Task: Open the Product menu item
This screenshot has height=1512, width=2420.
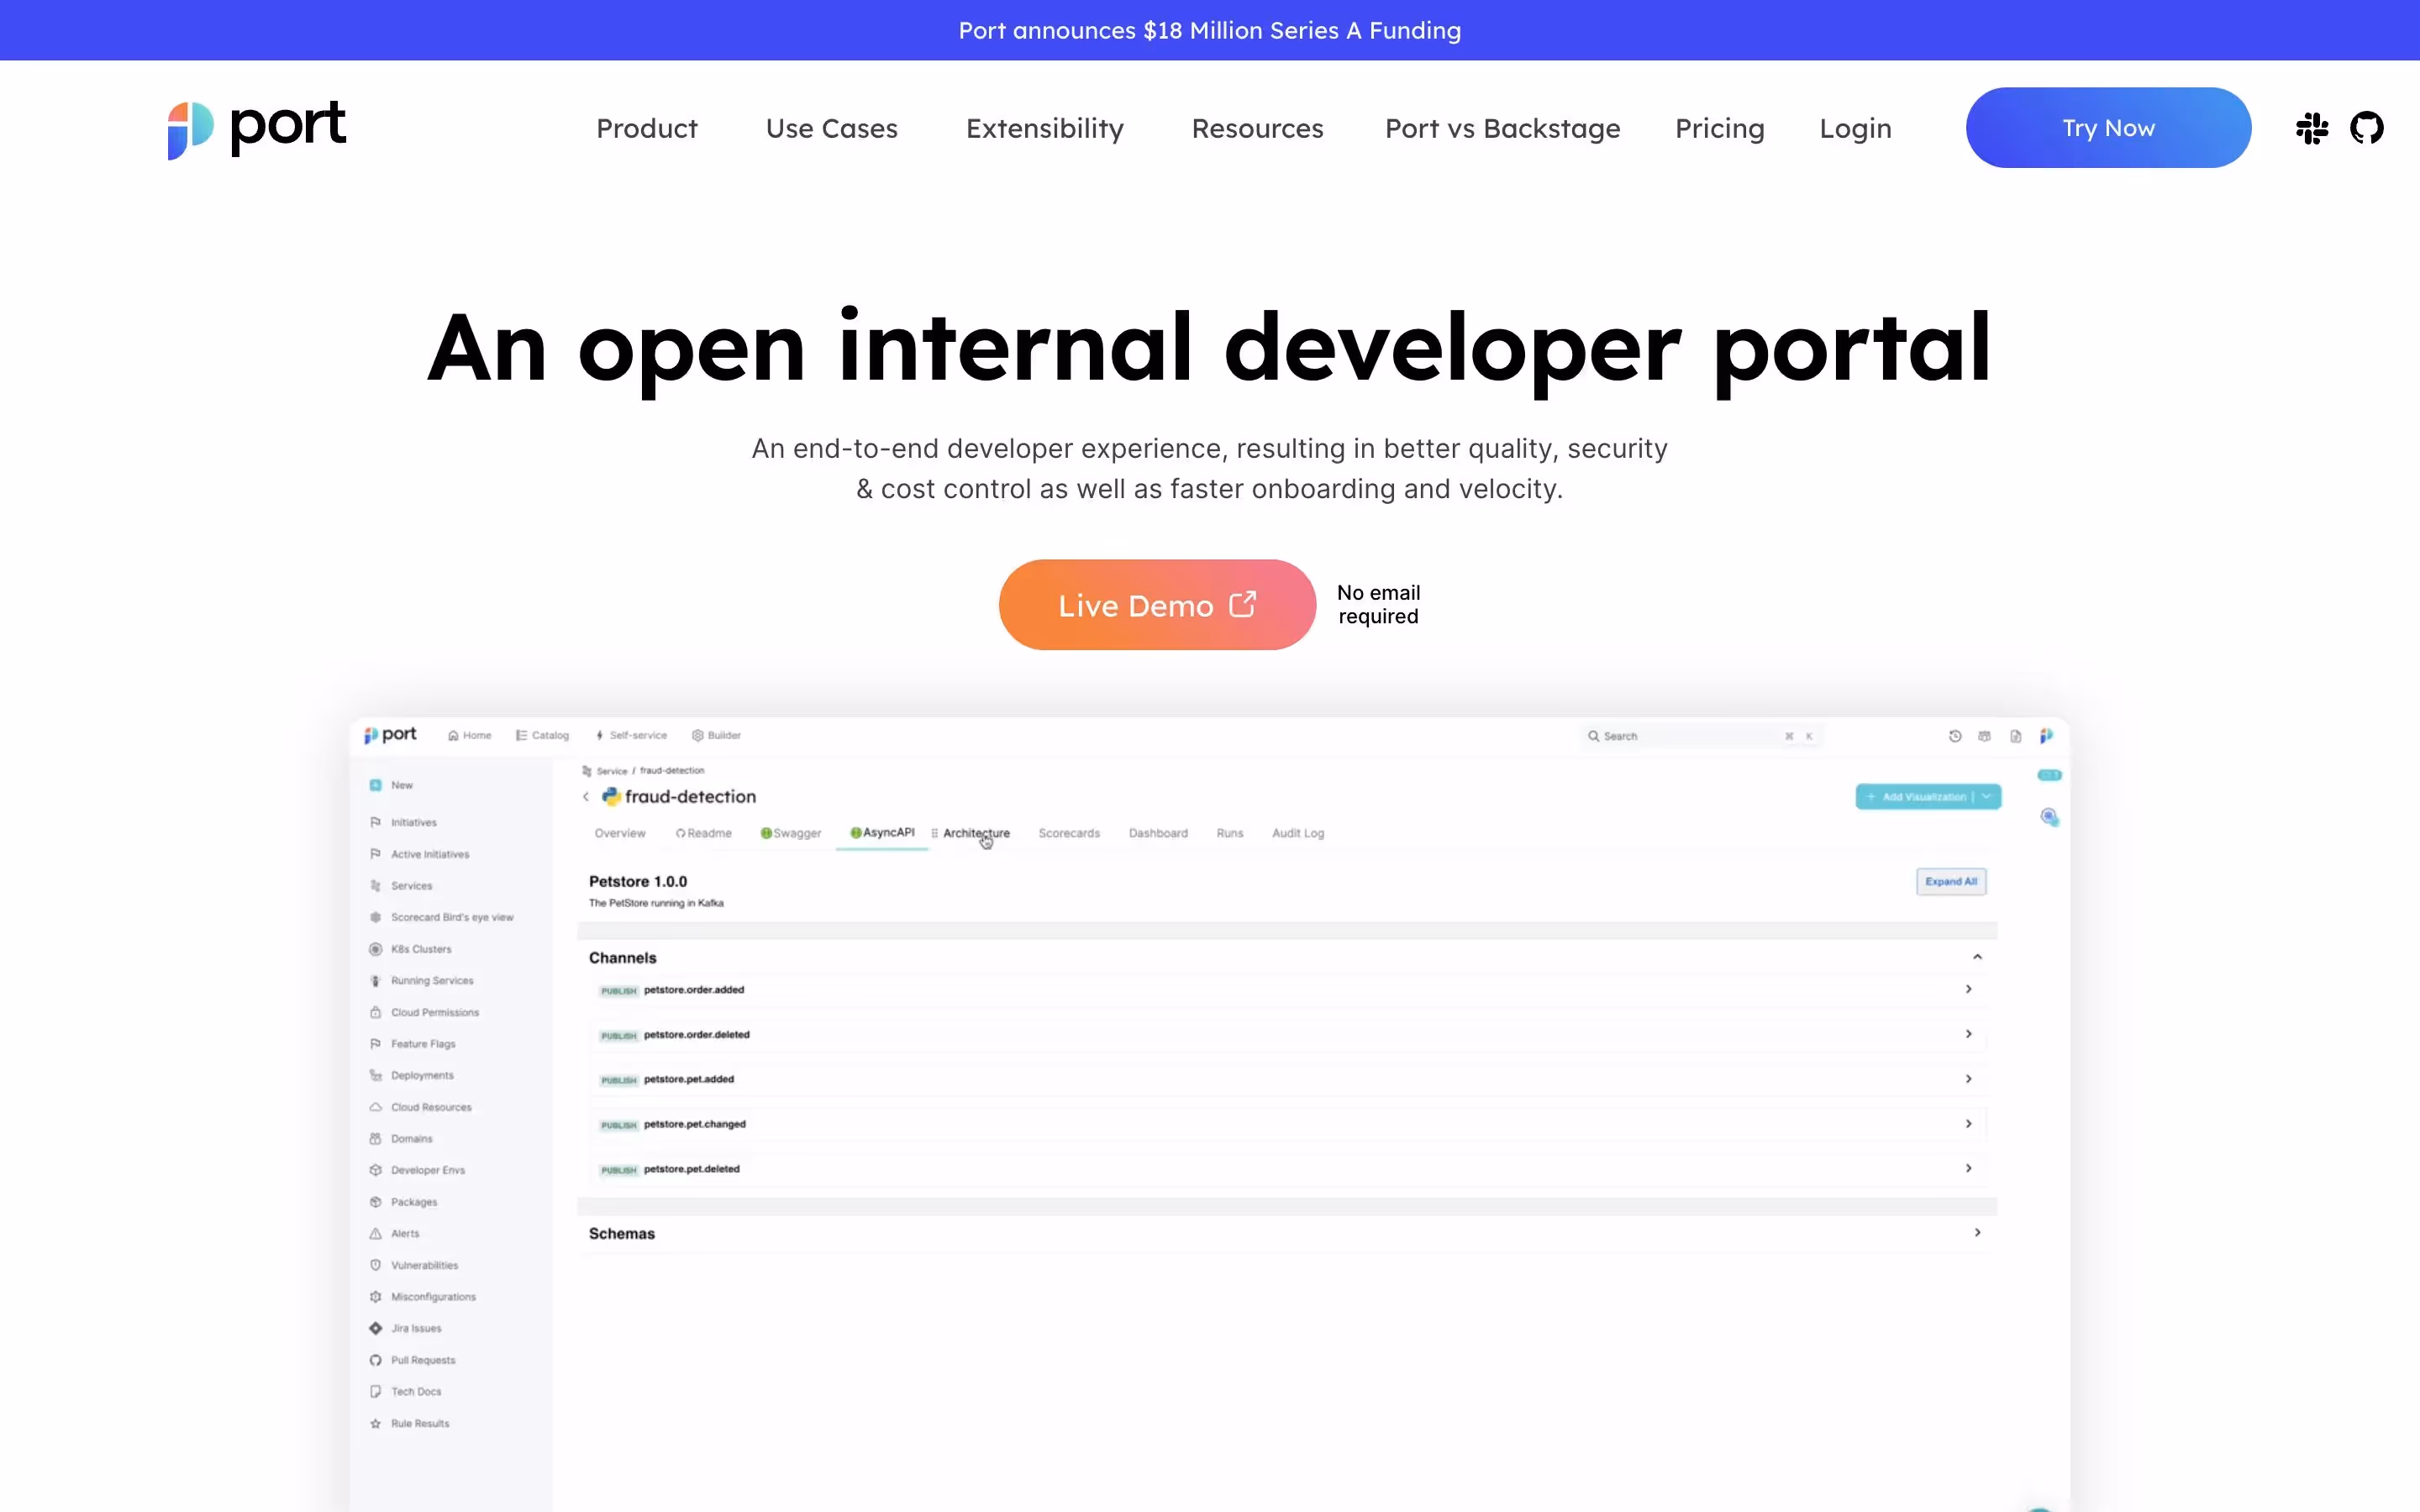Action: 646,129
